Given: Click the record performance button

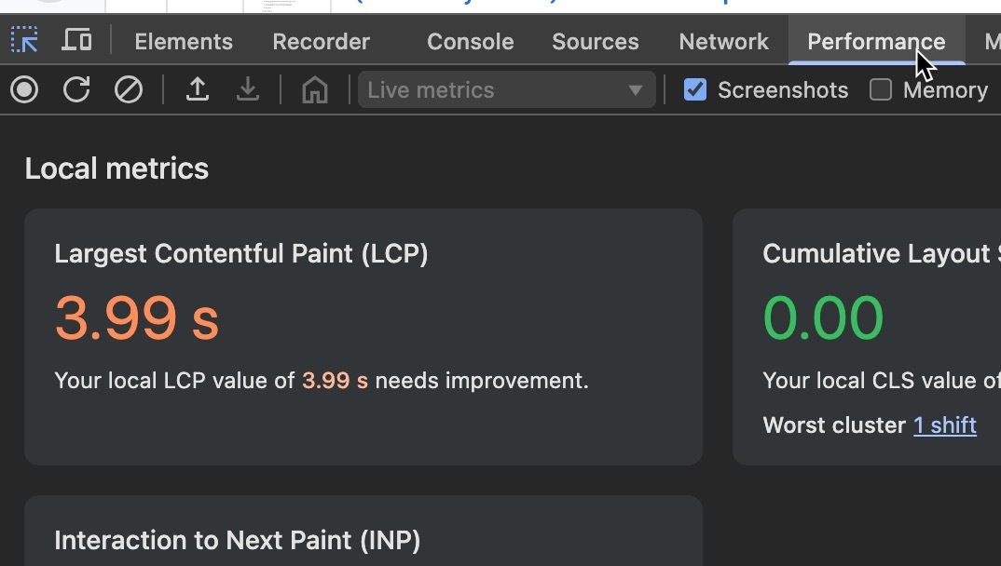Looking at the screenshot, I should (x=23, y=89).
